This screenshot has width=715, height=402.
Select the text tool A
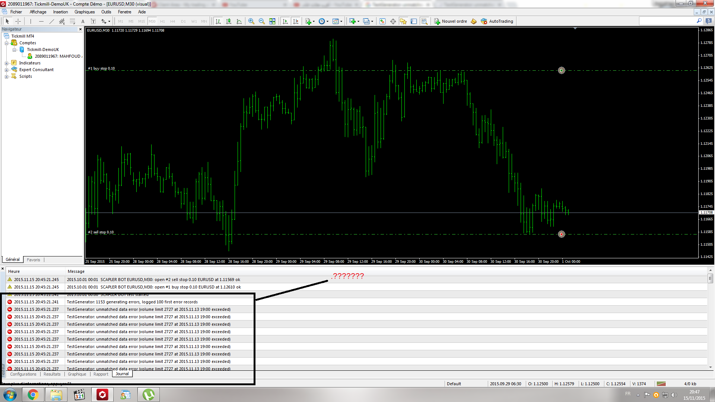83,21
